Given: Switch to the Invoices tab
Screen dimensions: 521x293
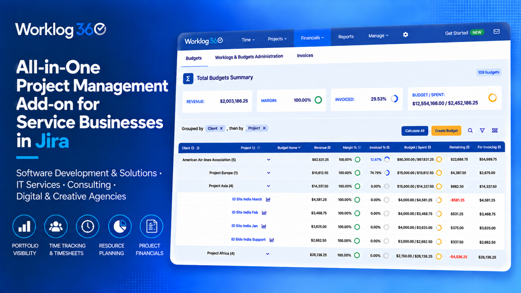Looking at the screenshot, I should [x=305, y=55].
